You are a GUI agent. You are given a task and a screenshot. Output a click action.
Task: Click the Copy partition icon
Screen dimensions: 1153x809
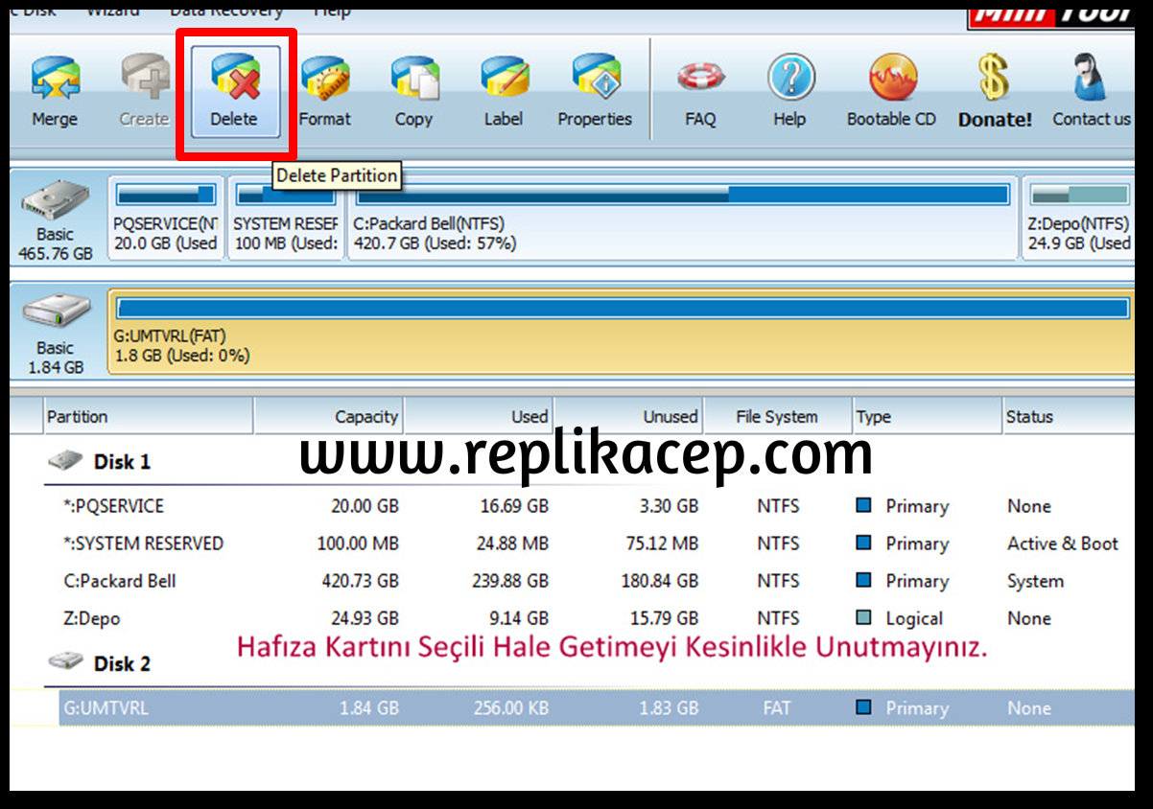413,91
